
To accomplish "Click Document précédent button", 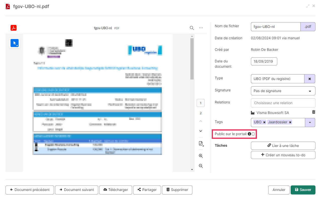I will (x=30, y=190).
